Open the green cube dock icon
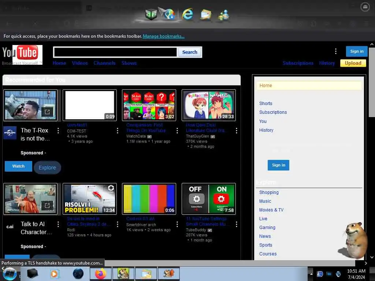The image size is (375, 281). 151,14
